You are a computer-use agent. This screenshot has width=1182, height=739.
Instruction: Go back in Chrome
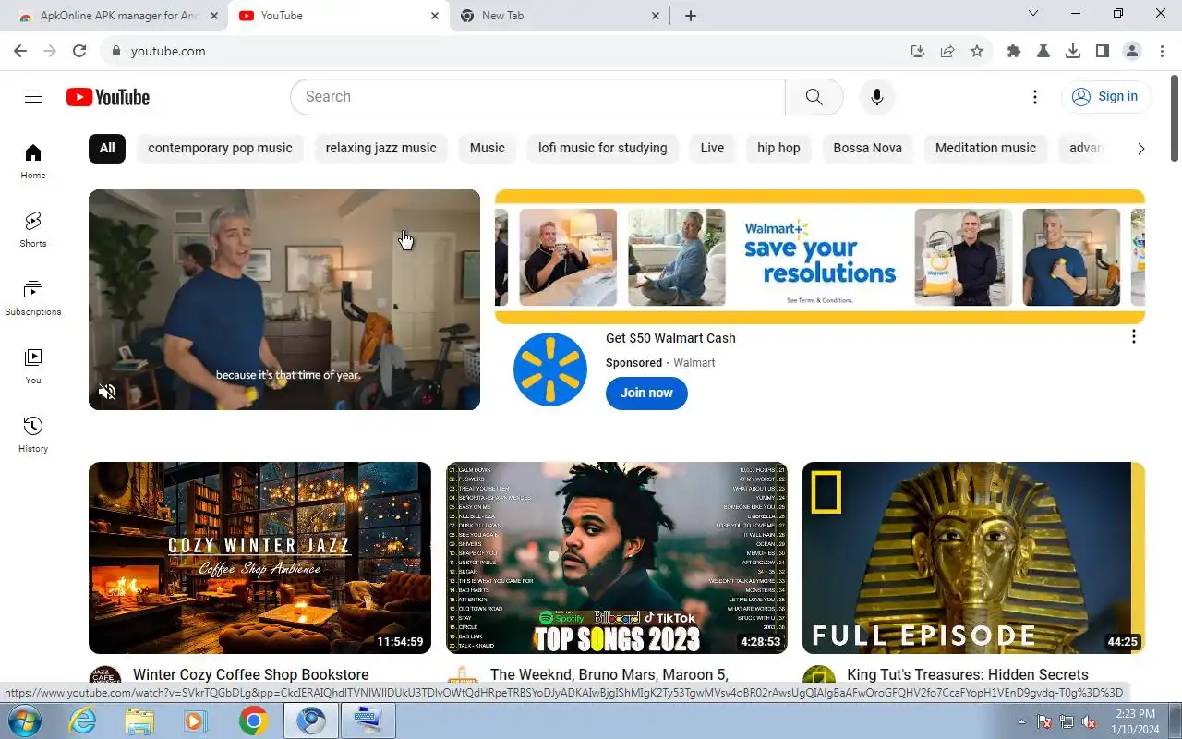[x=20, y=51]
